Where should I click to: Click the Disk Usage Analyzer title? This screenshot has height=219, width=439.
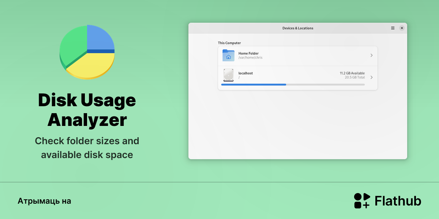coord(87,110)
